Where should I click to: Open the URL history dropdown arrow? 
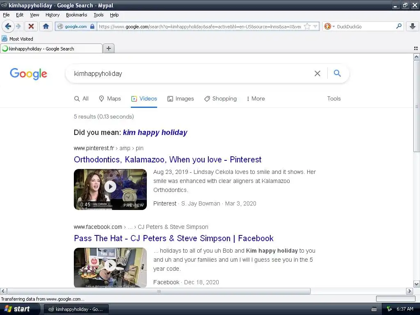coord(315,26)
